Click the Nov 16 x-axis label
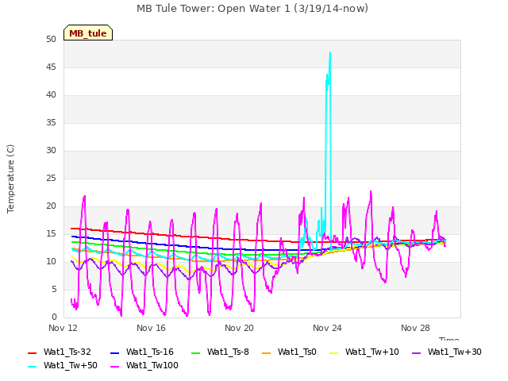This screenshot has height=381, width=508. 151,328
